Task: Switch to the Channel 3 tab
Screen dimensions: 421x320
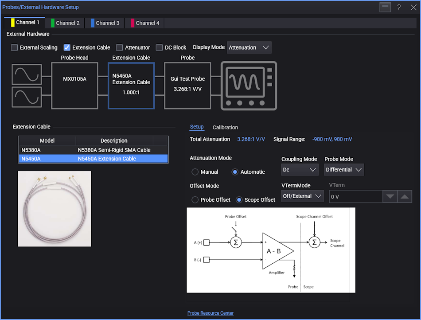Action: (105, 23)
